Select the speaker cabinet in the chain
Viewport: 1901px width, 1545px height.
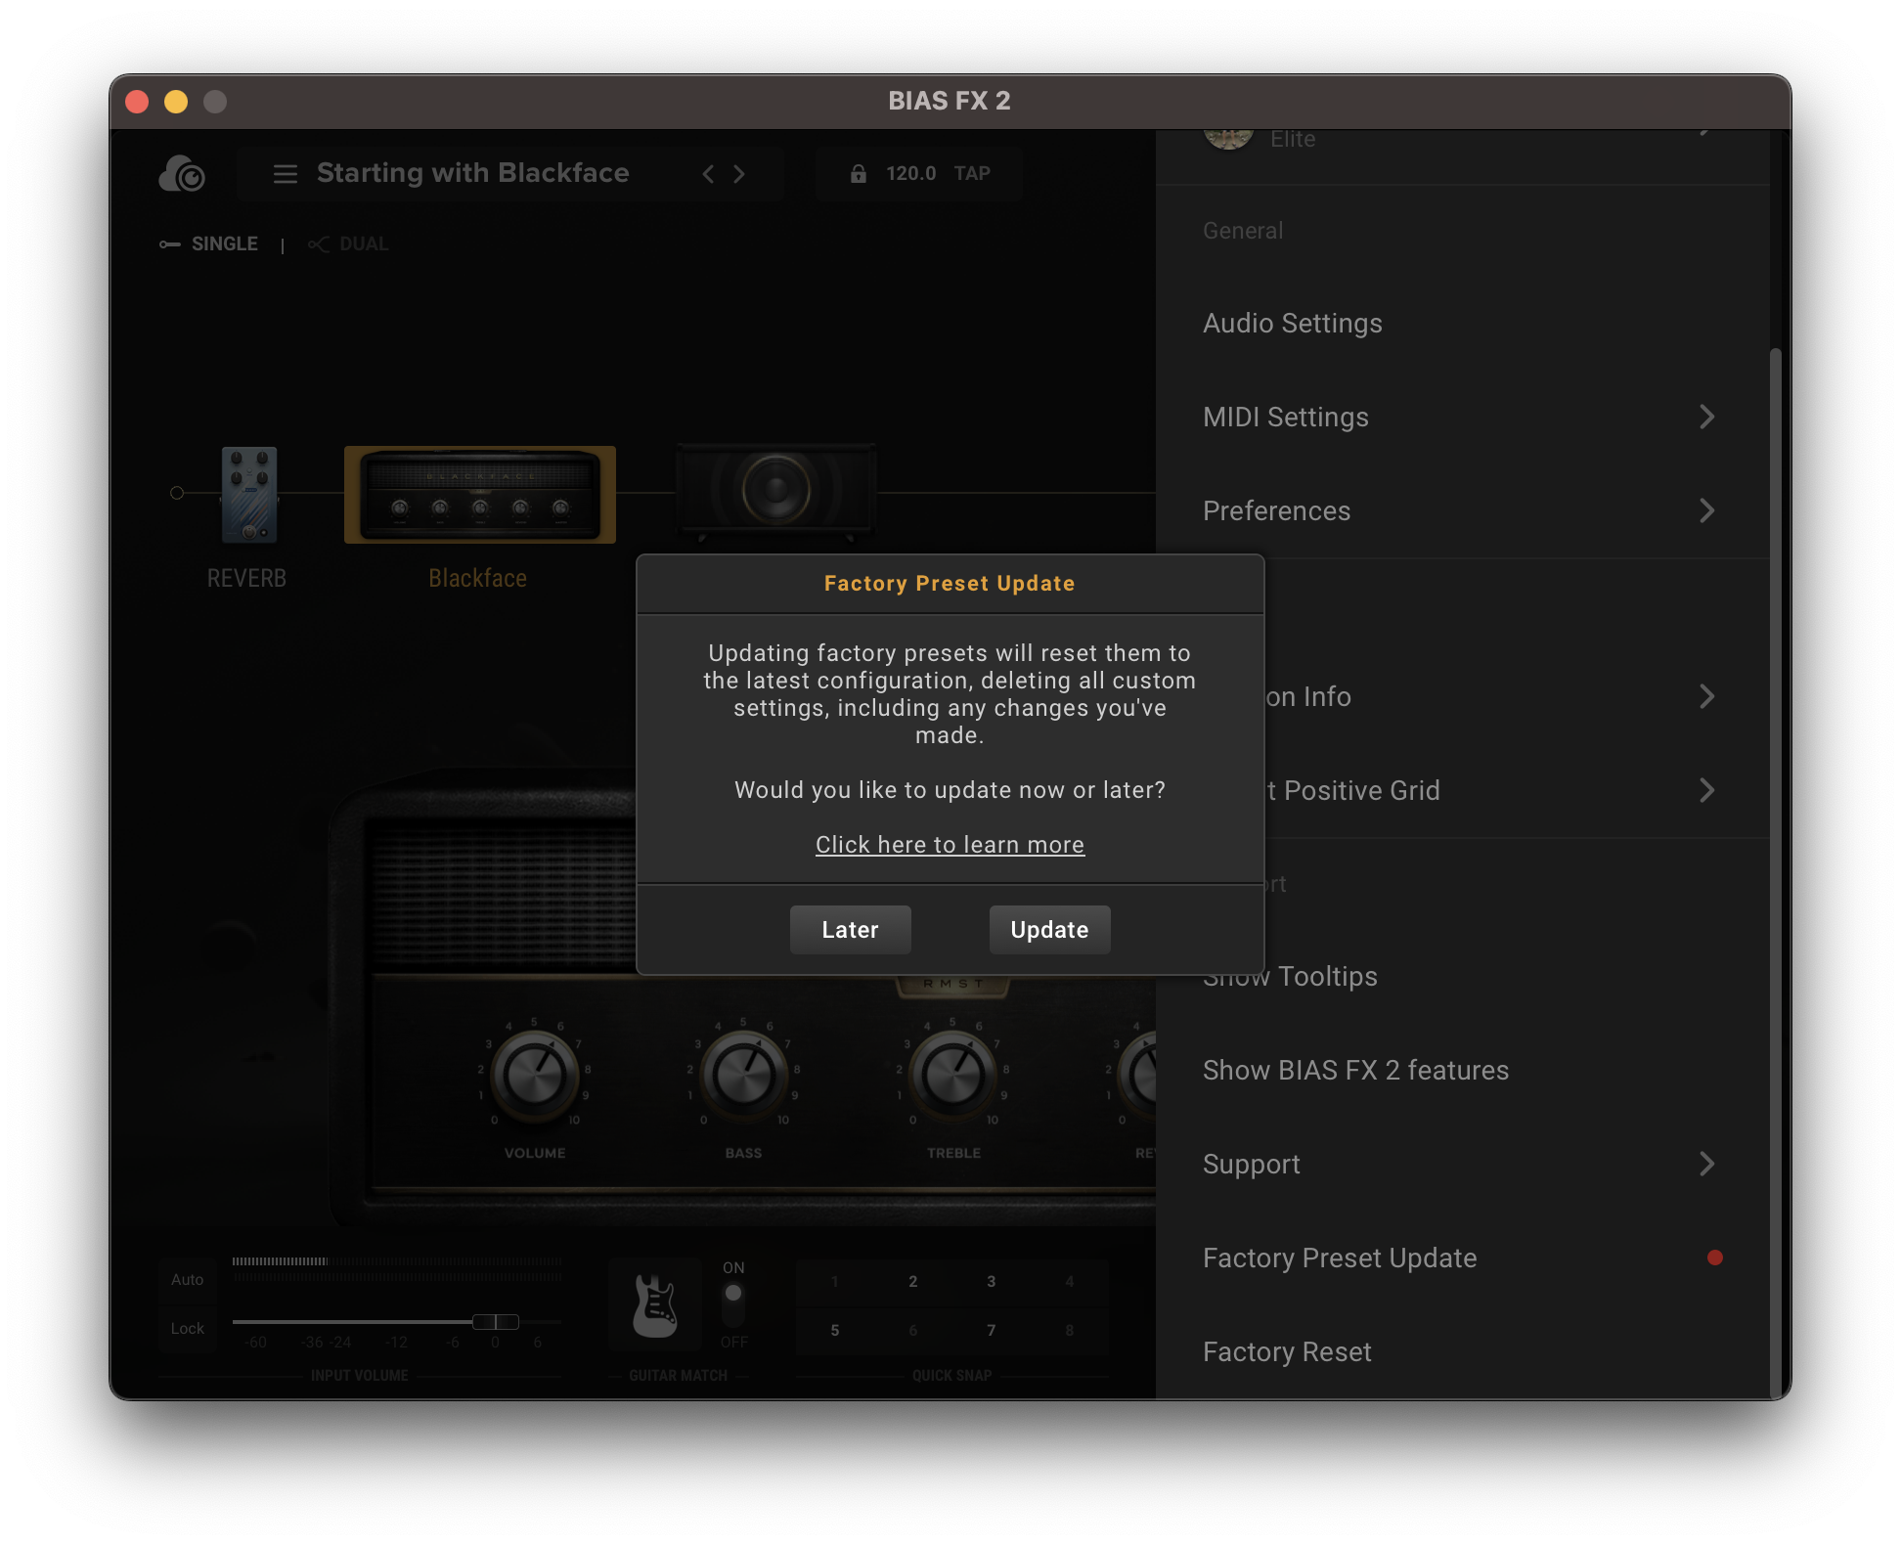point(775,491)
